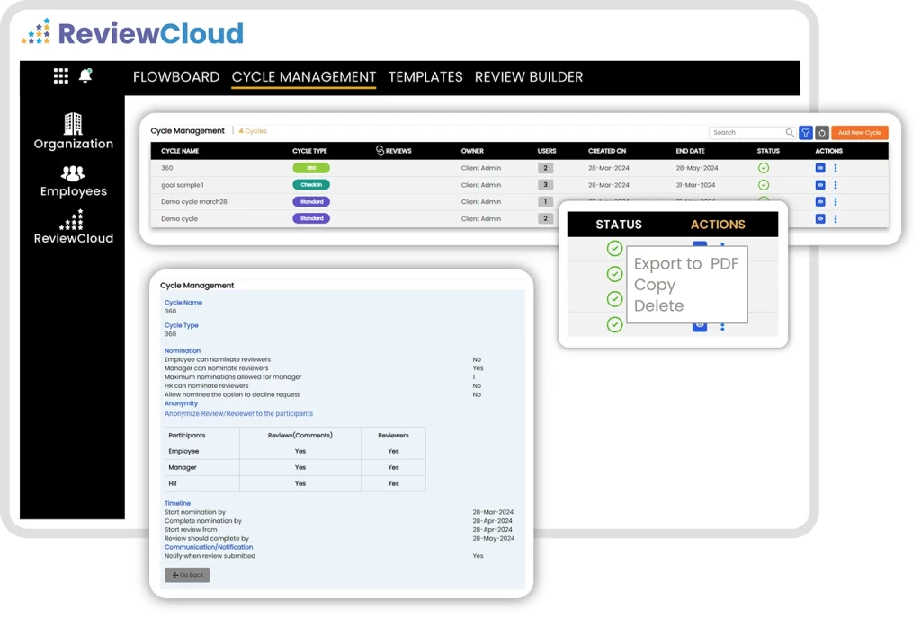Viewport: 921px width, 618px height.
Task: Open Employees in the sidebar
Action: pos(74,181)
